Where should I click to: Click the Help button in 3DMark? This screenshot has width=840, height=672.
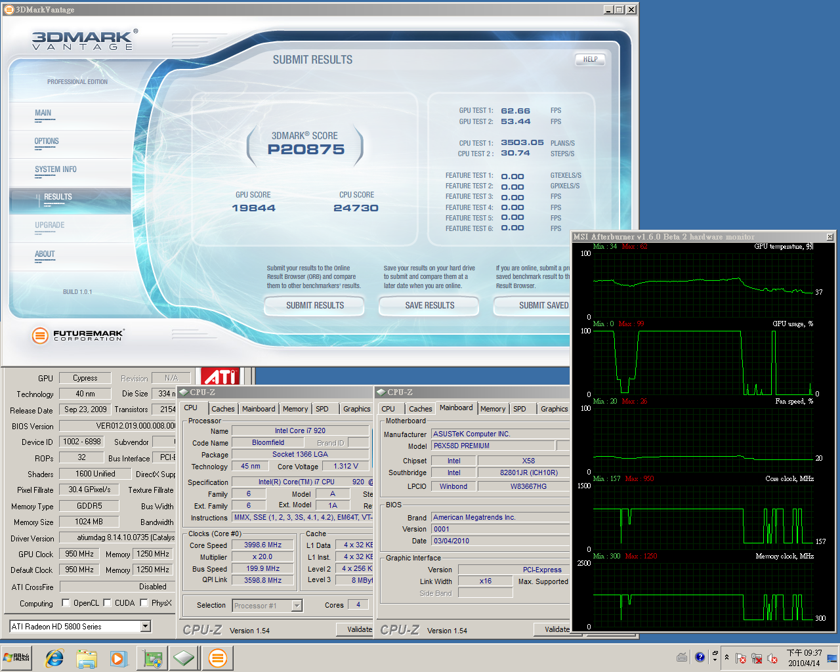click(590, 60)
